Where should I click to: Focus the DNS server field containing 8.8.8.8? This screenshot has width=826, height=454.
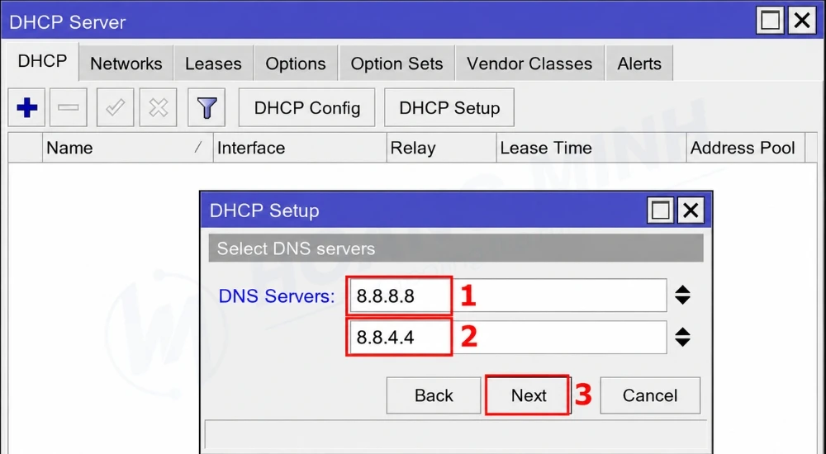coord(507,296)
